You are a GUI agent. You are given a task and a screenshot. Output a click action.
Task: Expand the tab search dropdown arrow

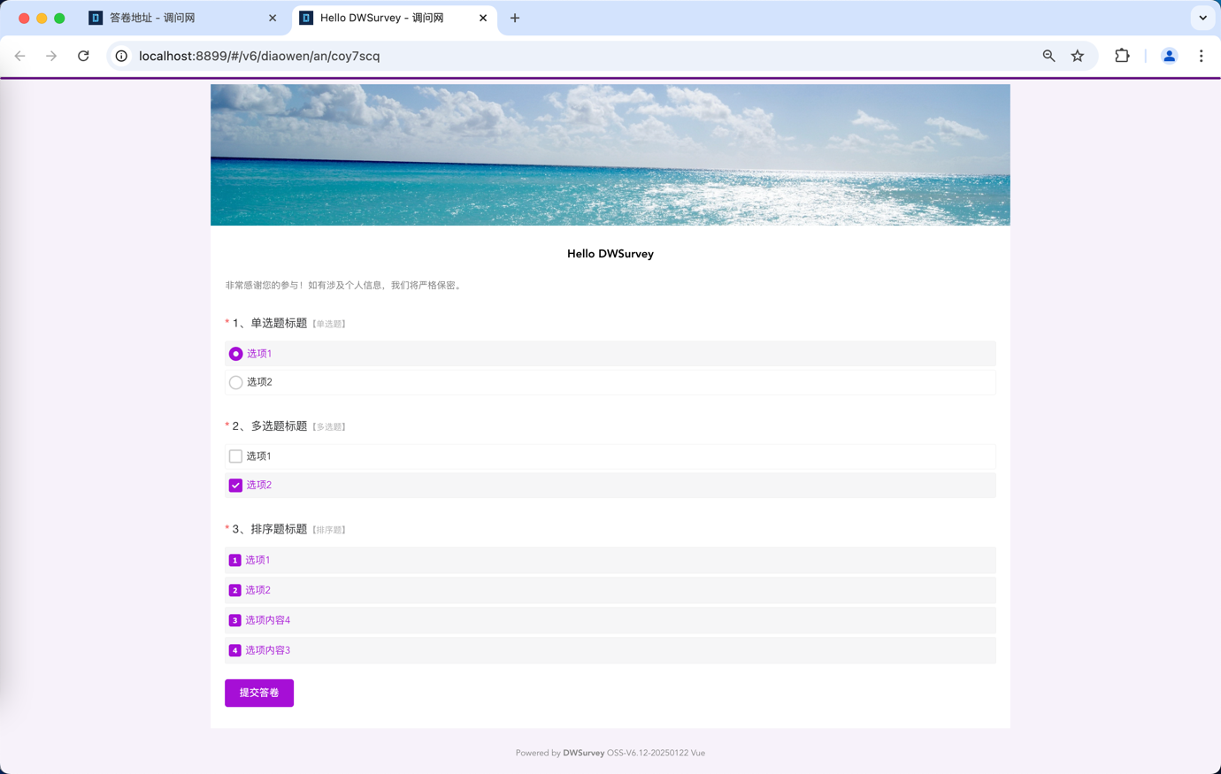pos(1202,18)
